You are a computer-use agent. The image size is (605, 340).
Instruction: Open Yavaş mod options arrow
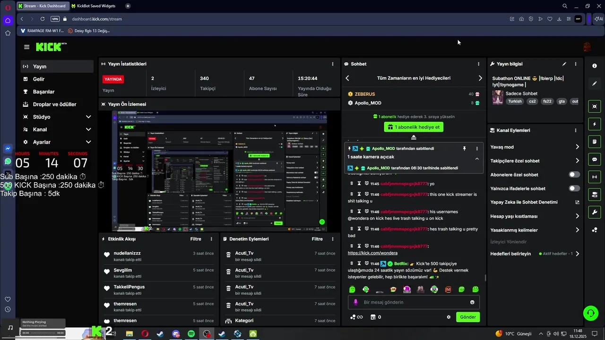coord(577,147)
